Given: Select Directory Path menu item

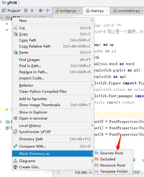Looking at the screenshot, I should tap(53, 139).
